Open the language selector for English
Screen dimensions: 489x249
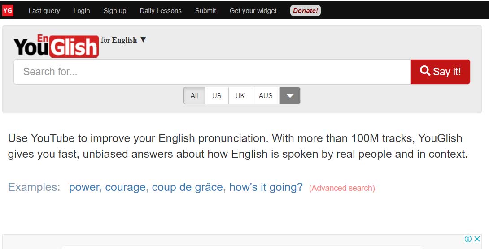point(123,40)
